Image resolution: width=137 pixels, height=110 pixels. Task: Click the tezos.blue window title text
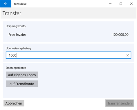(20, 4)
